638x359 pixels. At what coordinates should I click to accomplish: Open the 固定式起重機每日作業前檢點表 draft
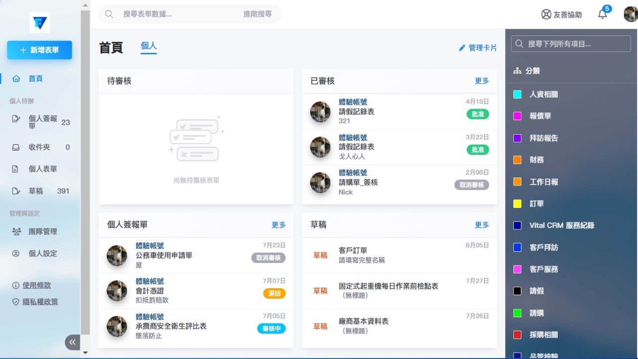point(400,291)
